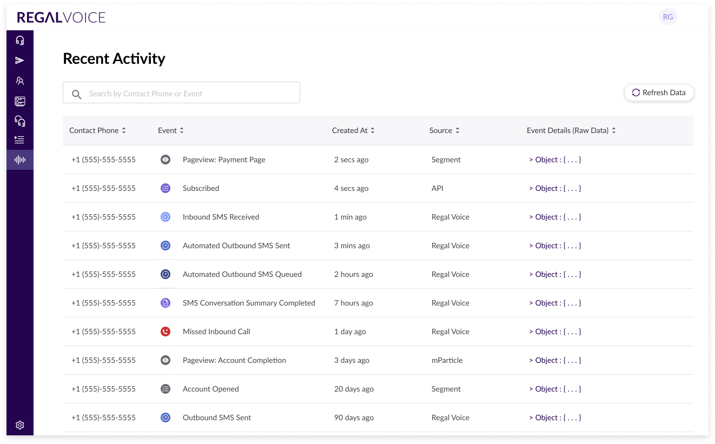This screenshot has height=444, width=715.
Task: Expand the Object details for Pageview: Payment Page
Action: coord(555,160)
